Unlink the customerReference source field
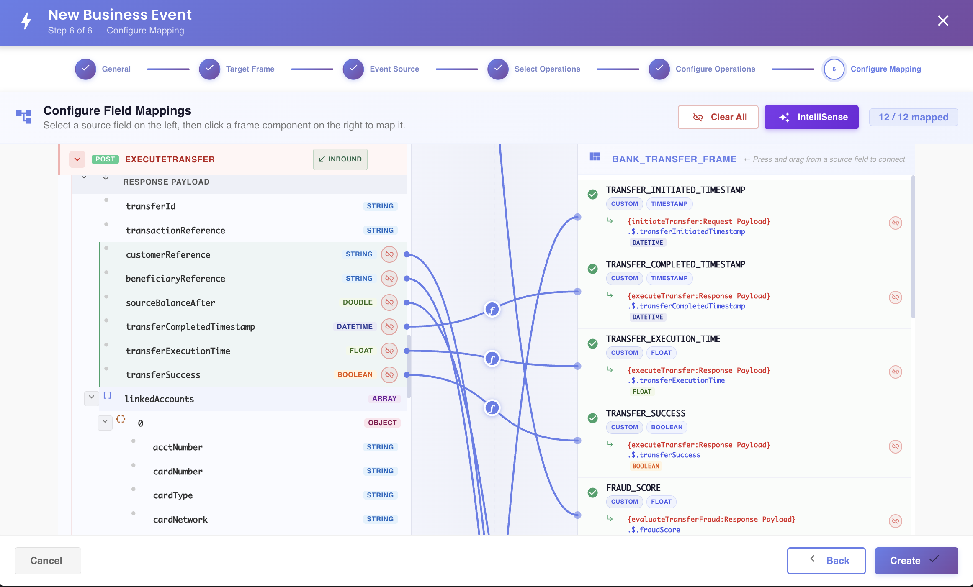Screen dimensions: 973x587 [x=389, y=254]
